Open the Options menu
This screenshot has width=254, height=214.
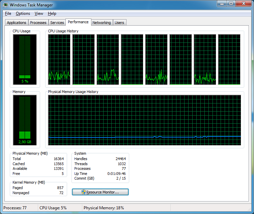(23, 13)
